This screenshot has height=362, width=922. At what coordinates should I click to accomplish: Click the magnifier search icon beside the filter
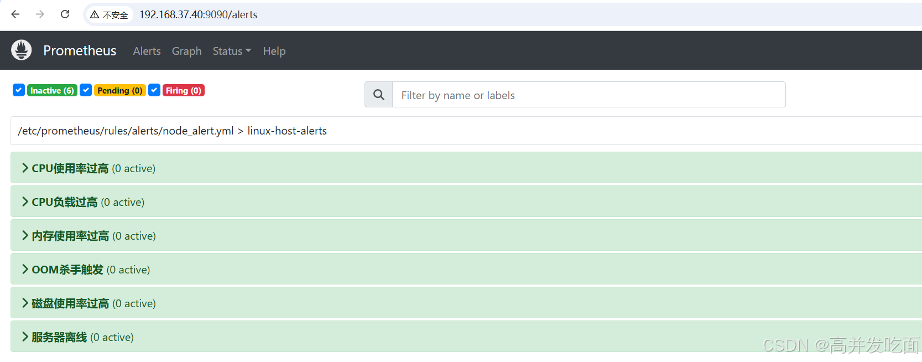click(379, 95)
